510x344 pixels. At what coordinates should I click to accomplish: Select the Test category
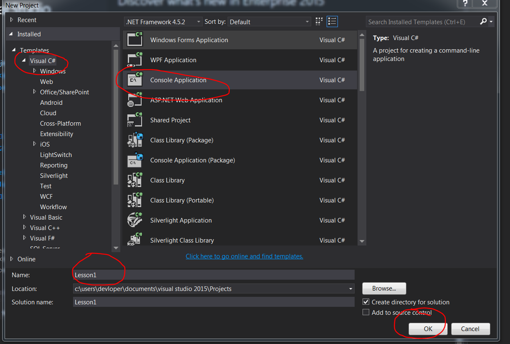[46, 186]
